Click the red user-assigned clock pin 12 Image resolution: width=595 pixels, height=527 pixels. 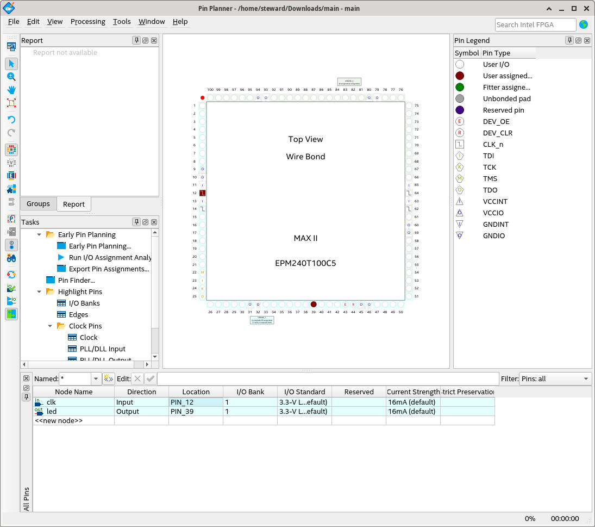click(202, 193)
